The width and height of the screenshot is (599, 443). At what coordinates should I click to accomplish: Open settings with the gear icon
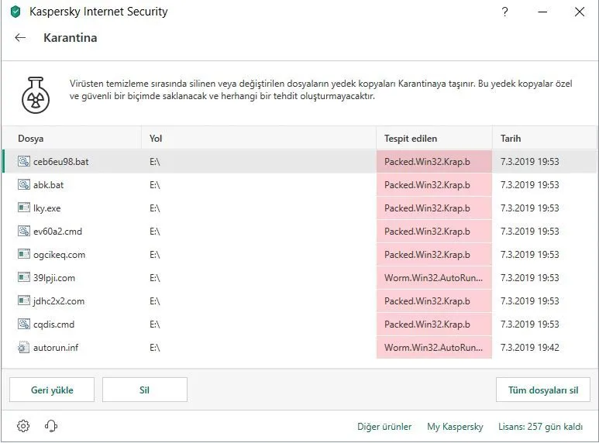[23, 426]
